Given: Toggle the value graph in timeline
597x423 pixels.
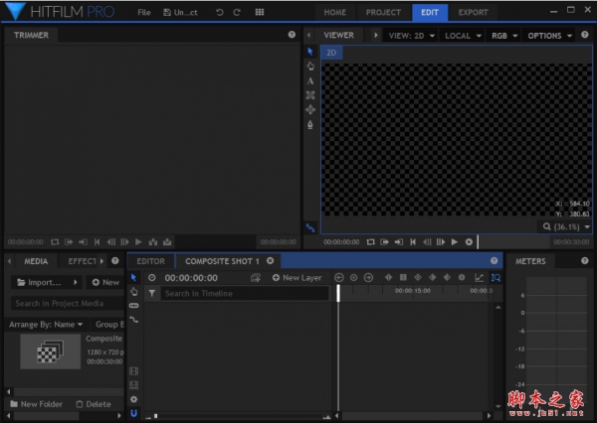Looking at the screenshot, I should (x=479, y=278).
